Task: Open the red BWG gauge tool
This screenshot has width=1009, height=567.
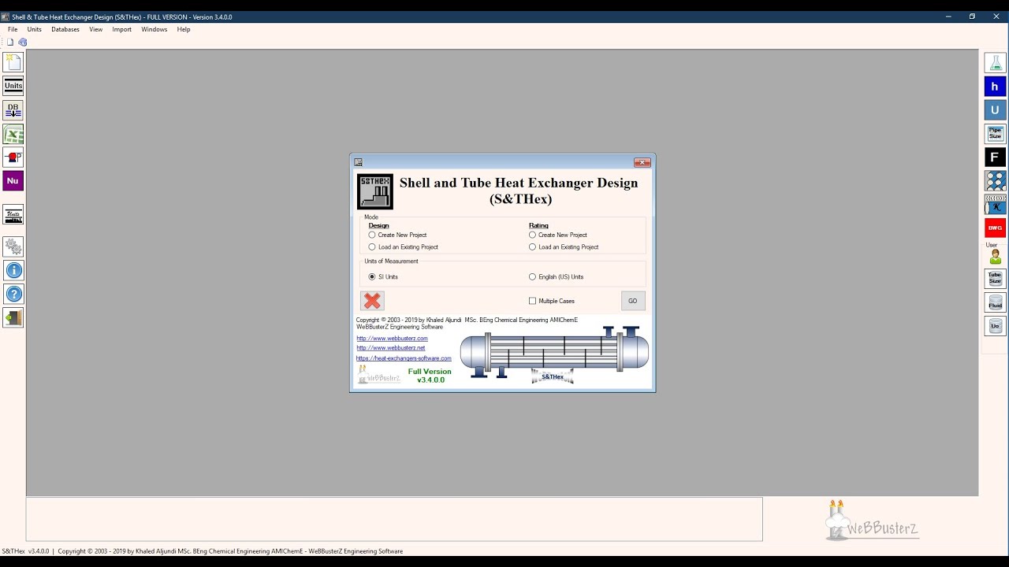Action: click(995, 228)
